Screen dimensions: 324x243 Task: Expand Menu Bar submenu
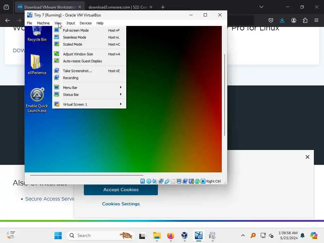[89, 88]
